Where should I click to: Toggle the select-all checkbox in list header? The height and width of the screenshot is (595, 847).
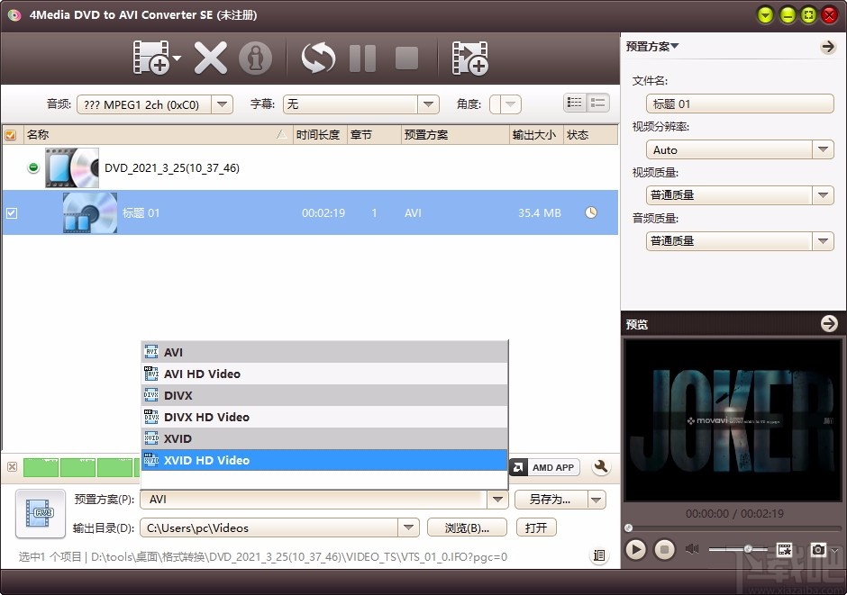point(12,134)
